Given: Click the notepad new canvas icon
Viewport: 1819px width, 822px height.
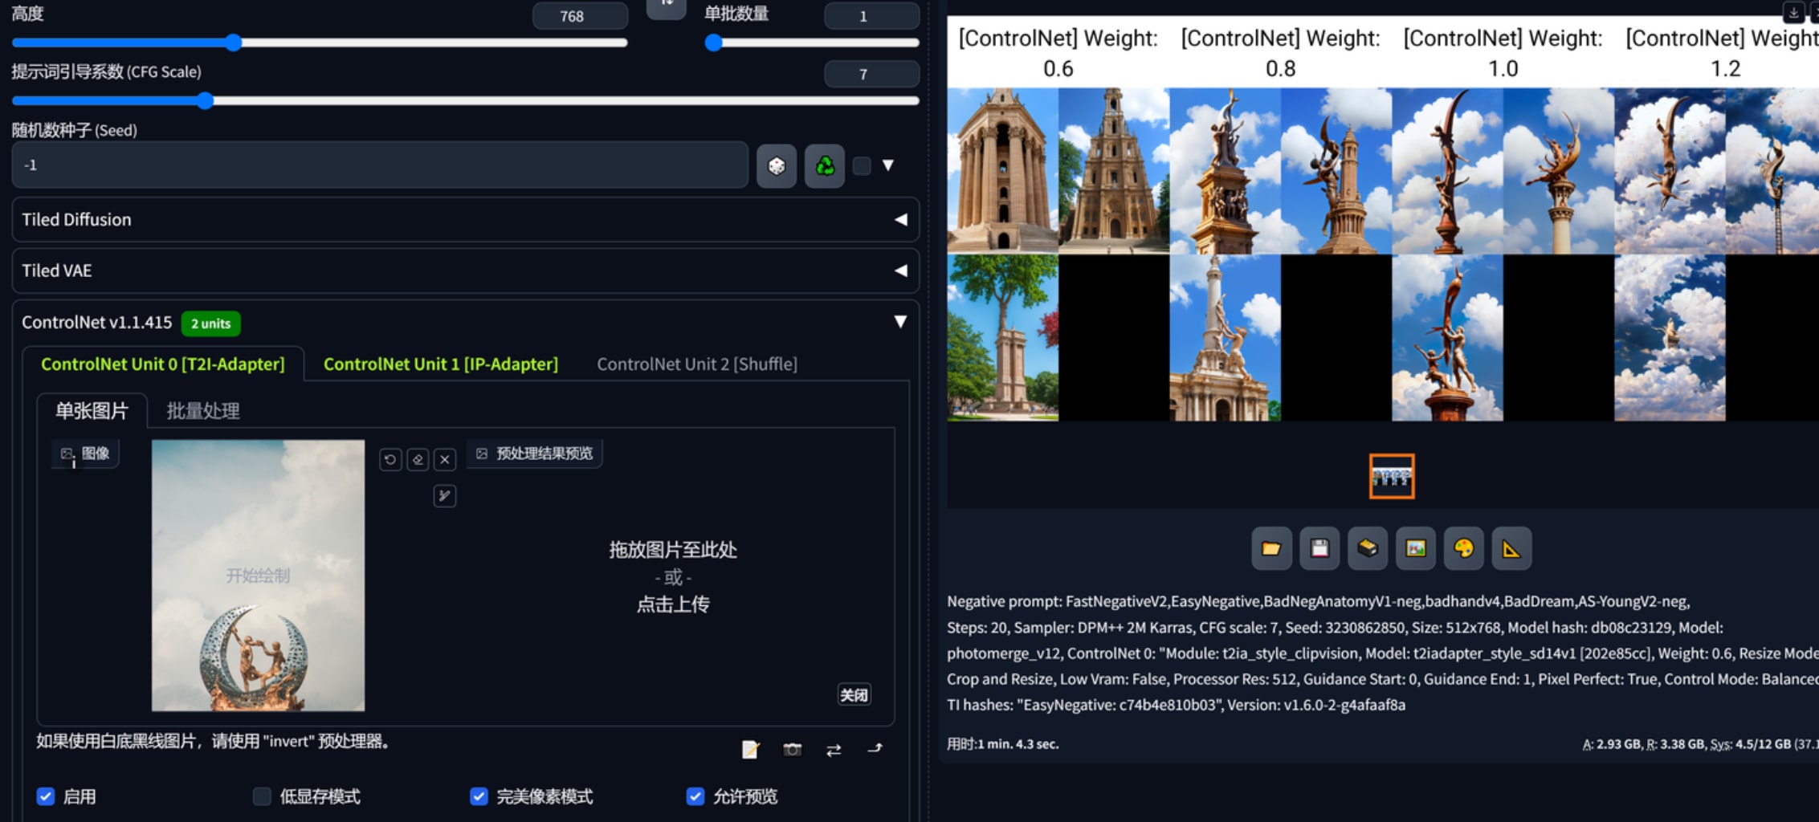Looking at the screenshot, I should pyautogui.click(x=750, y=749).
